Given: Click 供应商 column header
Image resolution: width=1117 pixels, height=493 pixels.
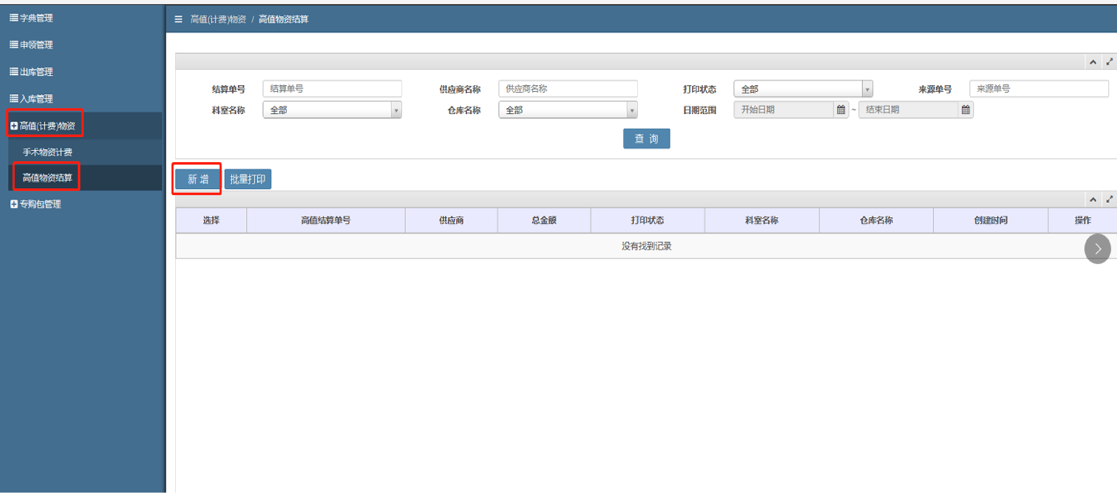Looking at the screenshot, I should (451, 221).
